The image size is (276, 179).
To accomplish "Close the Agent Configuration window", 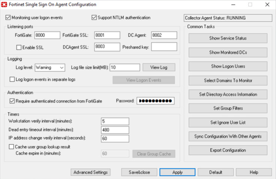I will pos(267,5).
